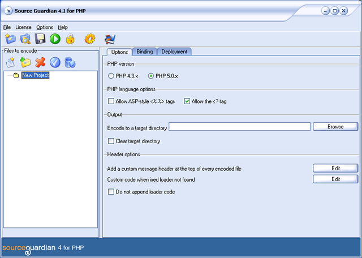
Task: Select New Project tree item
Action: (35, 75)
